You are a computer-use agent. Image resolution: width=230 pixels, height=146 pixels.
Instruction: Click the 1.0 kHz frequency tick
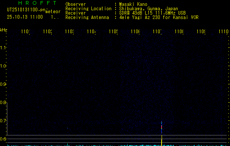[3, 66]
